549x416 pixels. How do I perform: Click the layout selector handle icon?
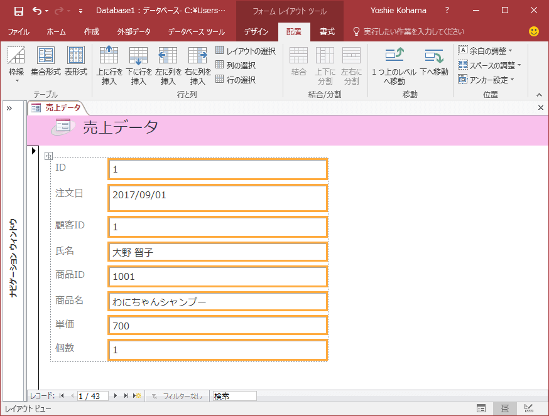[48, 156]
